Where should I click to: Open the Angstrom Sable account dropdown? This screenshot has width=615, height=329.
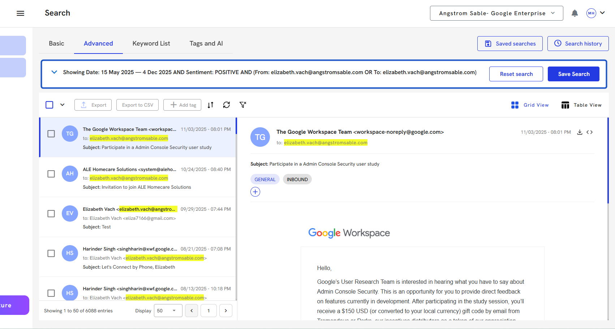(496, 13)
